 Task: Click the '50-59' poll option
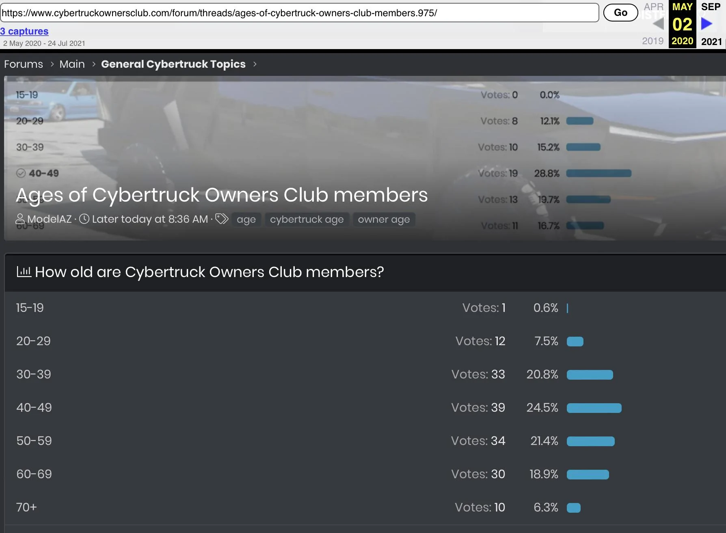pos(34,441)
